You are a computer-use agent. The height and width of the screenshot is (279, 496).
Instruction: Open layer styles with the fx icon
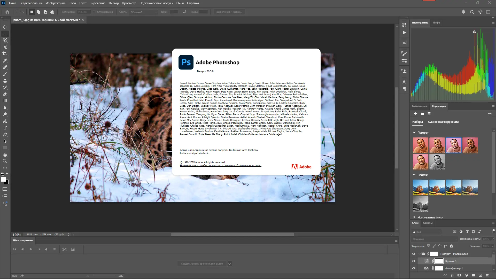pyautogui.click(x=453, y=275)
